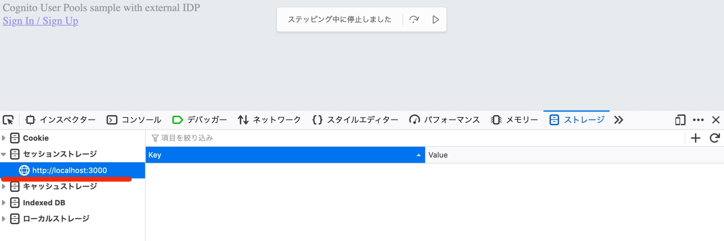Show hidden DevTools panels via chevron
Image resolution: width=724 pixels, height=241 pixels.
(619, 120)
